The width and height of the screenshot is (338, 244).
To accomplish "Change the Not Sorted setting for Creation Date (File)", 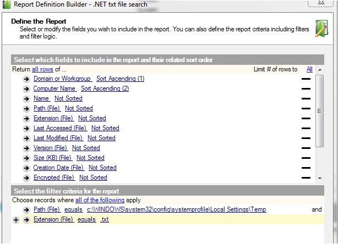I will [102, 168].
